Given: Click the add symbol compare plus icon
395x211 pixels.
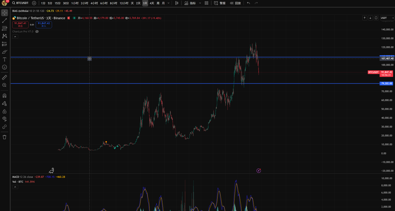Looking at the screenshot, I should (x=34, y=3).
